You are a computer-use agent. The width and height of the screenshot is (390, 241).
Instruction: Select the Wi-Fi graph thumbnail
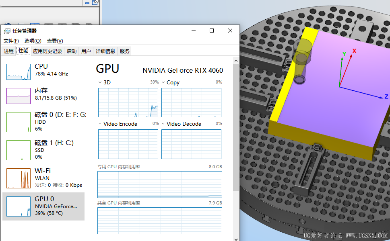[x=19, y=178]
